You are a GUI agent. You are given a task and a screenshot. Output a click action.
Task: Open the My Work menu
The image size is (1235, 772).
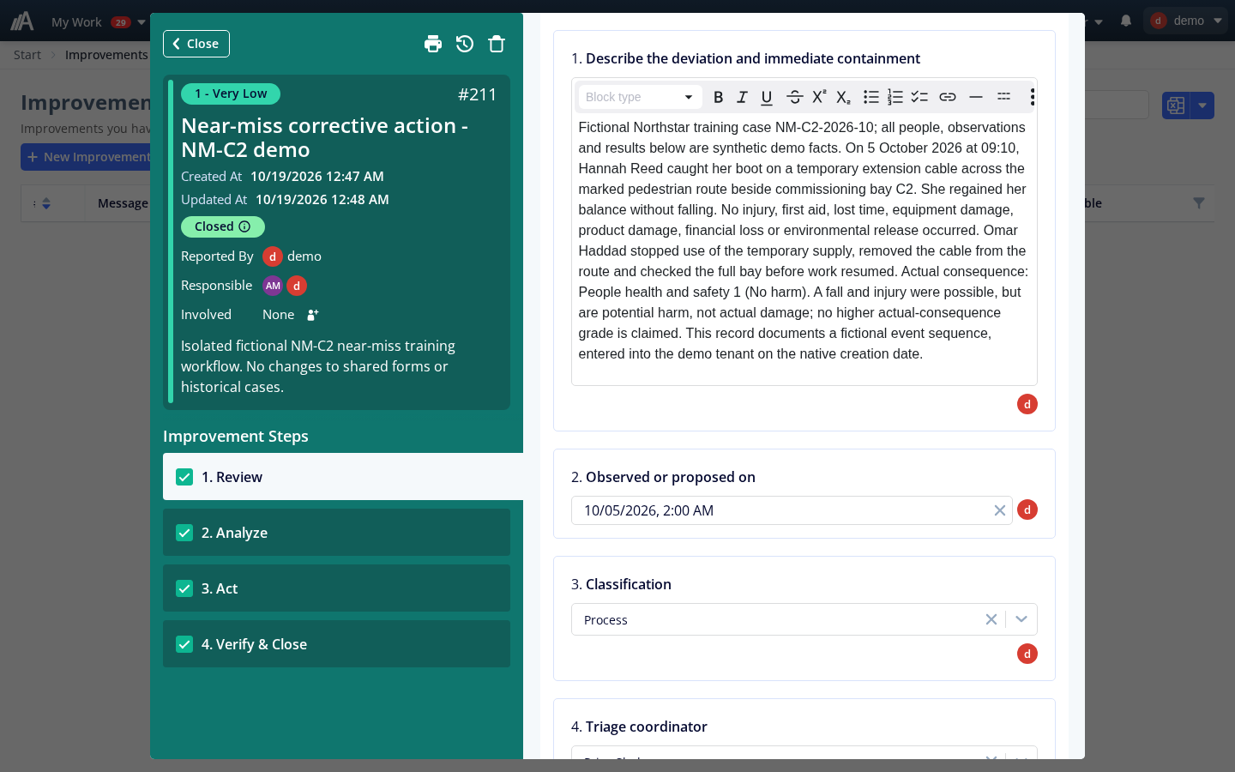(98, 22)
